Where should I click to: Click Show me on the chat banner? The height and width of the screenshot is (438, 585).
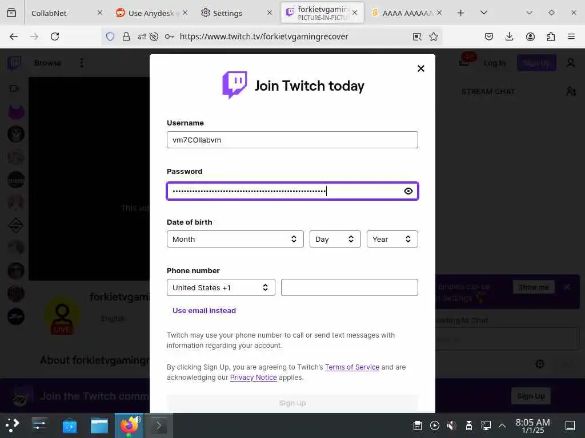[x=534, y=287]
